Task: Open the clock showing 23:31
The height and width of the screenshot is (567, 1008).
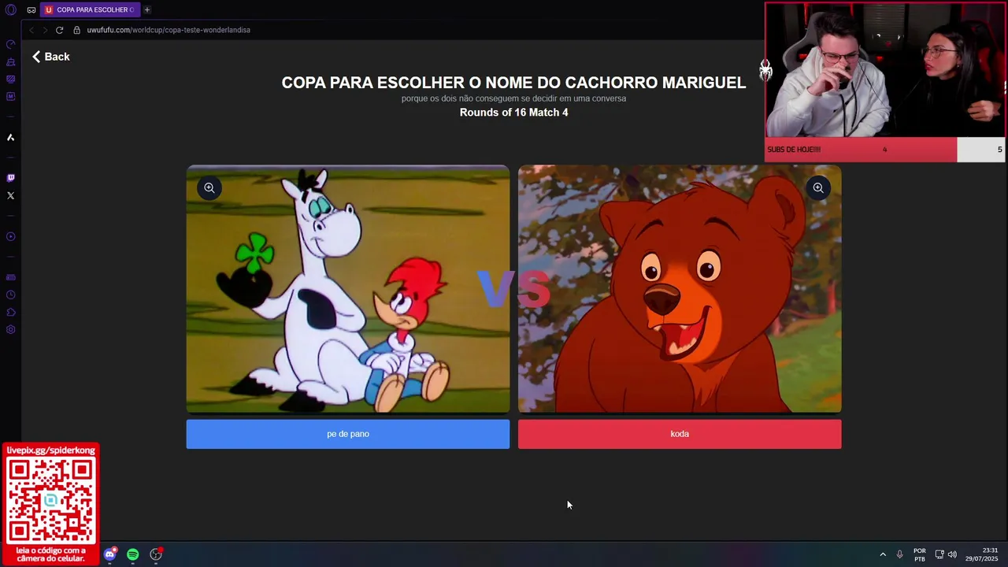Action: pos(981,554)
